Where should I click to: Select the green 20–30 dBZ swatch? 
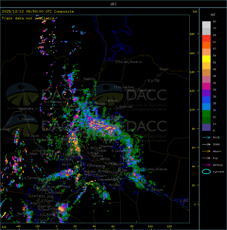click(206, 114)
